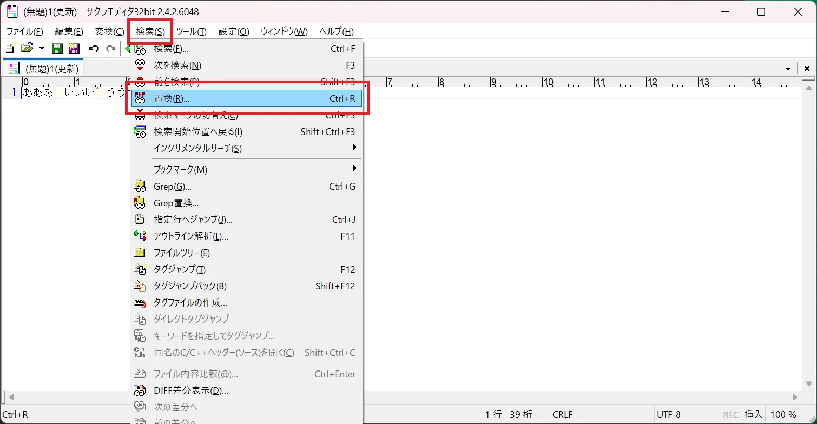Choose Grep置換... menu entry

point(246,203)
